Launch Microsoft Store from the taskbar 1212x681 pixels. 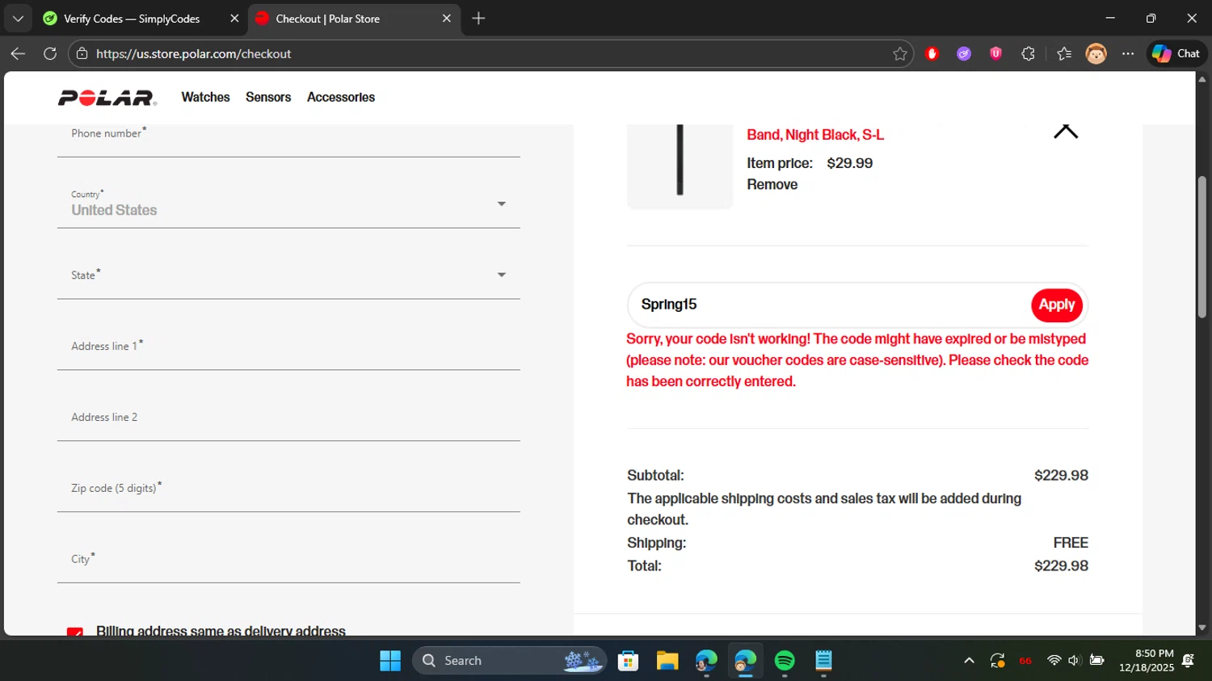(x=628, y=661)
